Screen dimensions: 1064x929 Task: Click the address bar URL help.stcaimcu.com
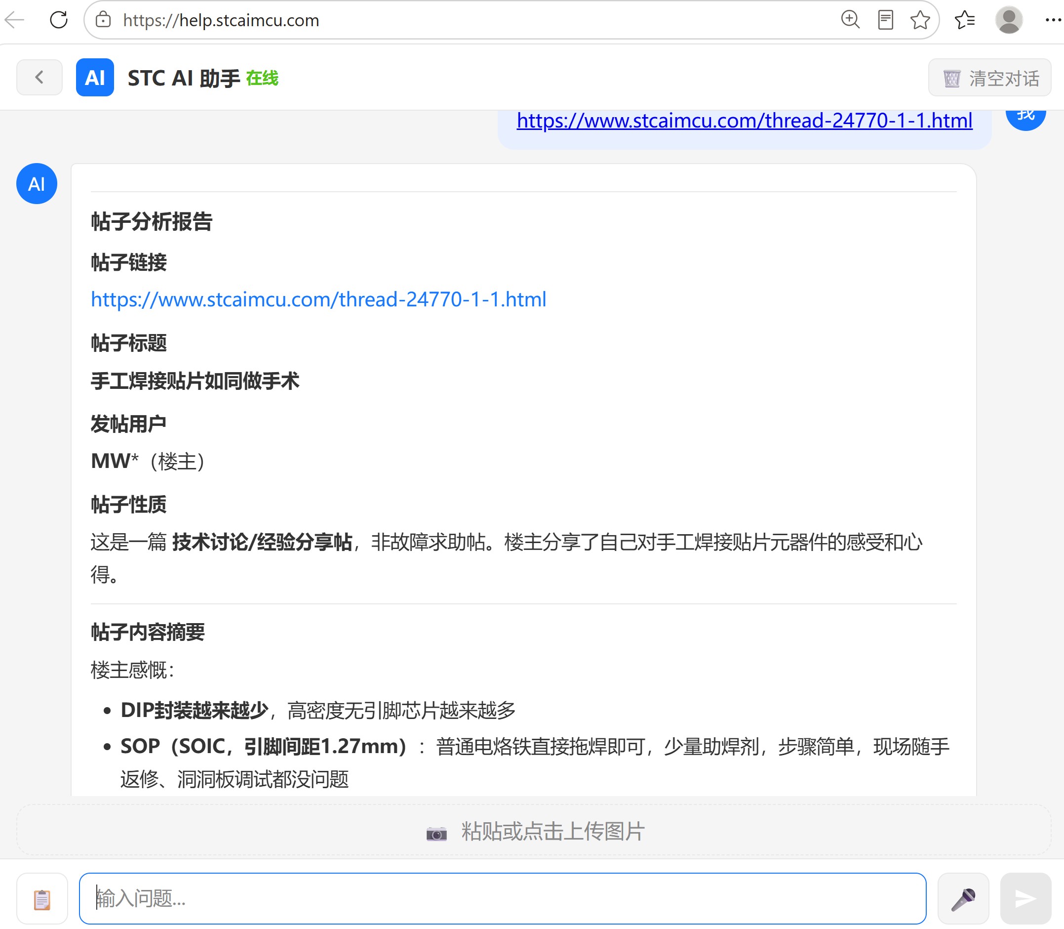coord(221,20)
